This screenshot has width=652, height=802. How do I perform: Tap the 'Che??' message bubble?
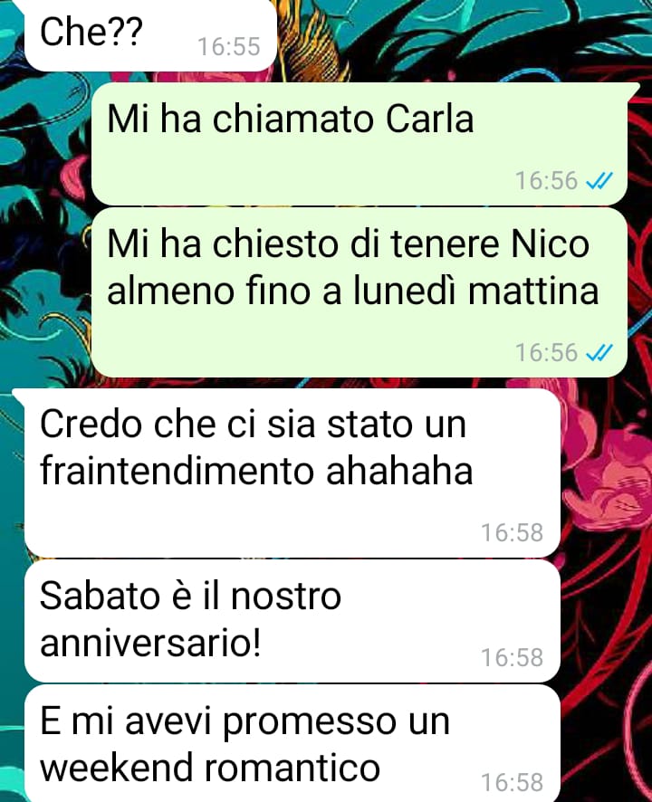point(150,34)
